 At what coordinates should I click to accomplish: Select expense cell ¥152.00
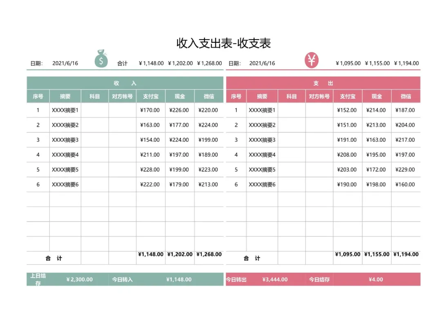(347, 110)
